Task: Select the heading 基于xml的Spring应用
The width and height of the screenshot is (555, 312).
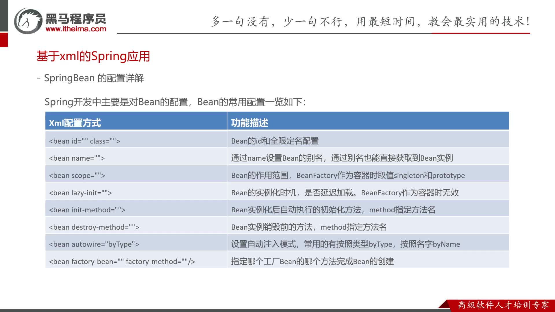Action: coord(93,56)
